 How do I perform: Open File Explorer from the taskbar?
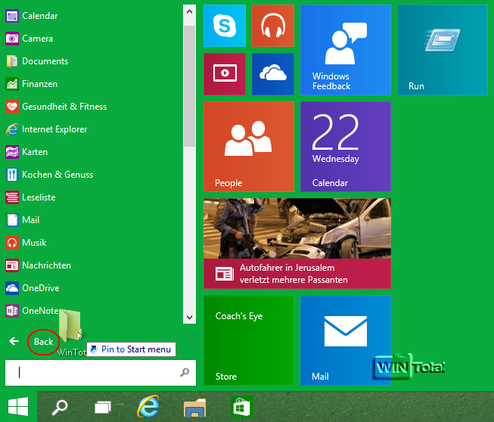[x=195, y=408]
